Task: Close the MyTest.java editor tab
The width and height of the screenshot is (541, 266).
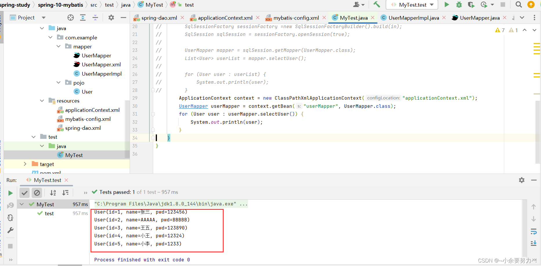Action: 373,18
